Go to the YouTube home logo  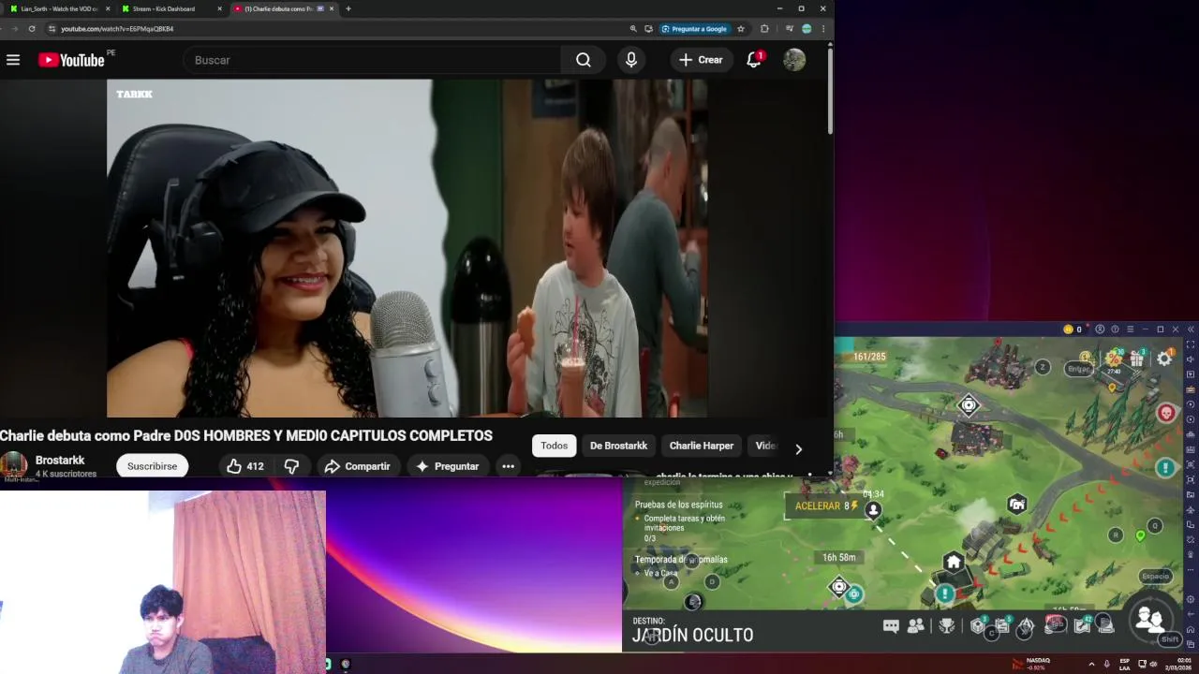point(71,60)
